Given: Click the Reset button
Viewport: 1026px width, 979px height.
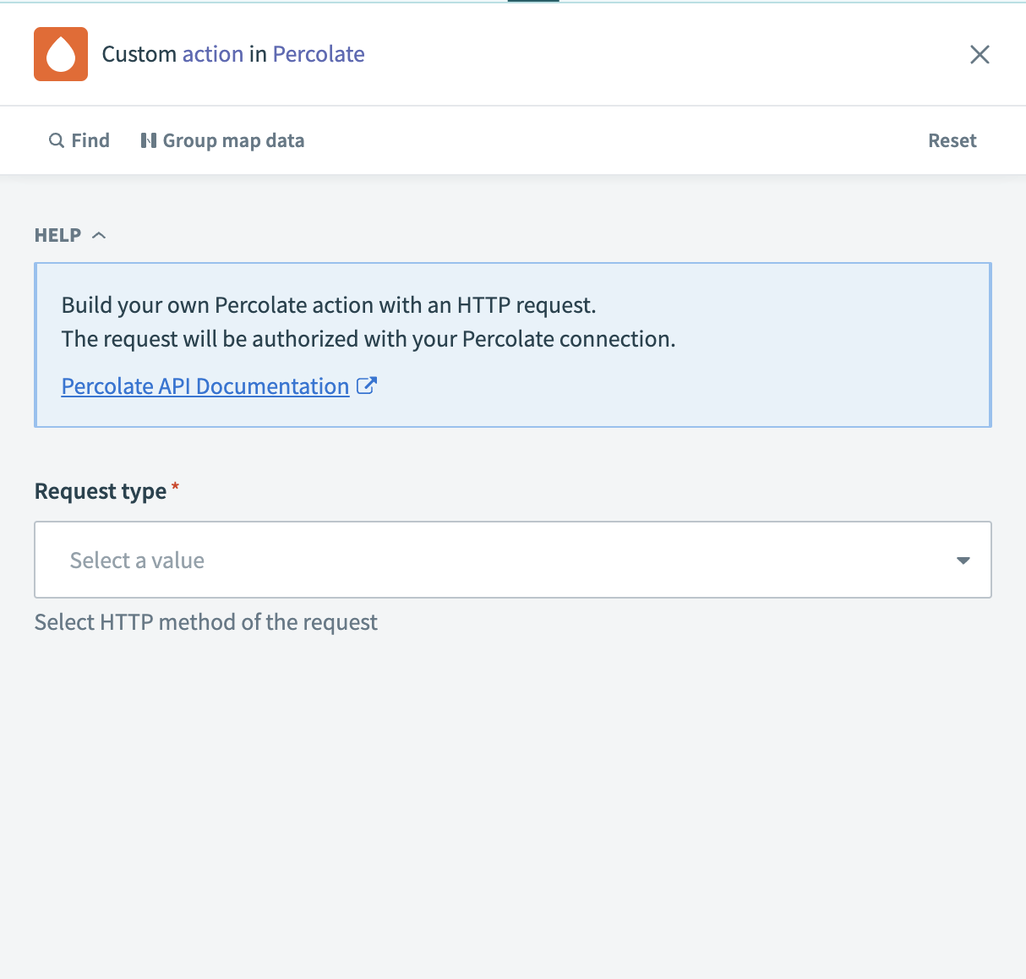Looking at the screenshot, I should click(952, 140).
